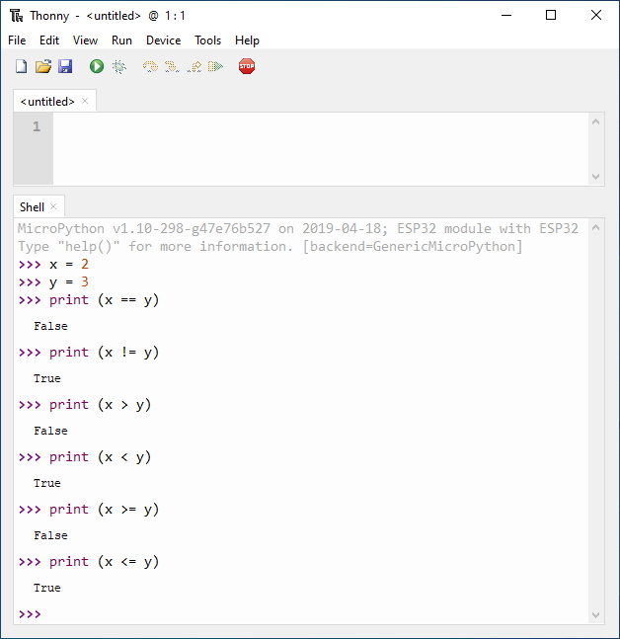Open the Help menu
This screenshot has height=639, width=620.
tap(247, 40)
